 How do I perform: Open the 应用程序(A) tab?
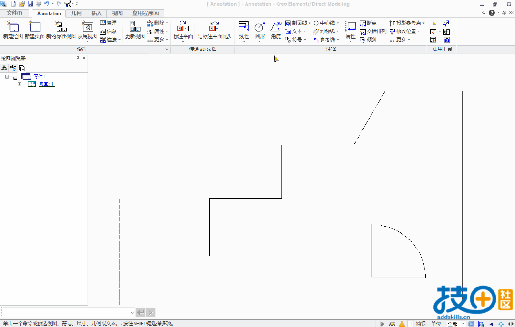pyautogui.click(x=145, y=13)
